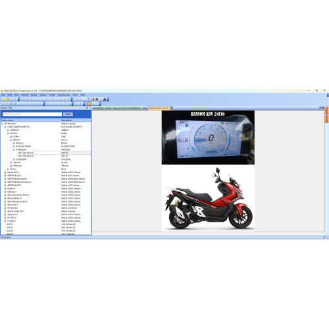Pin the Device Tree panel with the pin icon

pos(87,108)
